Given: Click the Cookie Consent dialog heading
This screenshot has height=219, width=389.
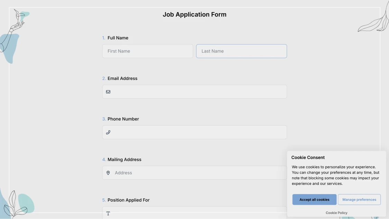Looking at the screenshot, I should (308, 157).
